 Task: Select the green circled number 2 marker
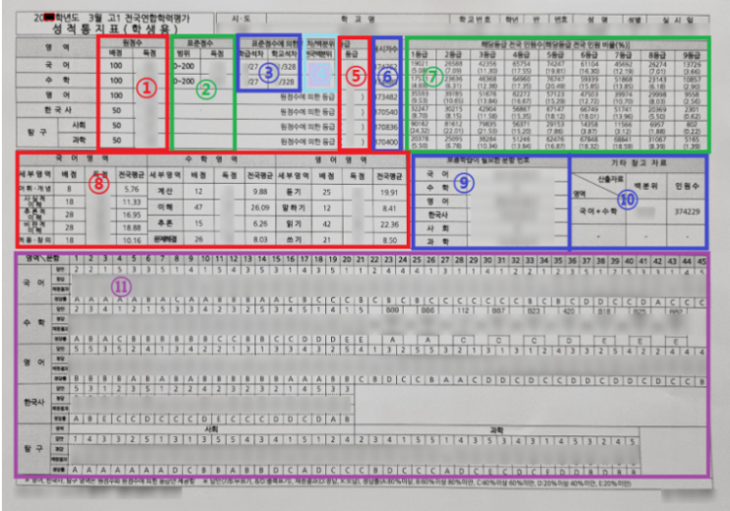click(x=205, y=89)
